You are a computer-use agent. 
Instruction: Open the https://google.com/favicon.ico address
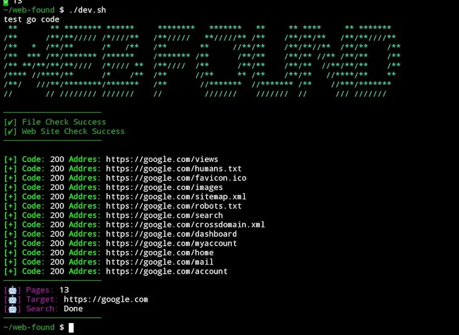[x=176, y=178]
